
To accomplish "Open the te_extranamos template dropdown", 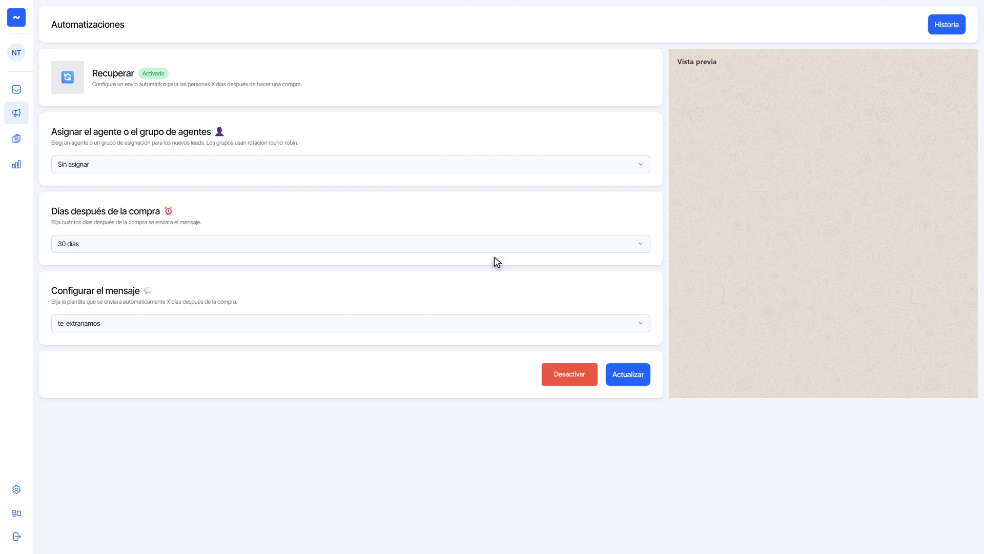I will [x=351, y=323].
